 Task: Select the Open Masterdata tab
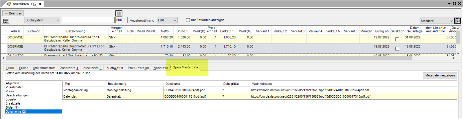(185, 67)
